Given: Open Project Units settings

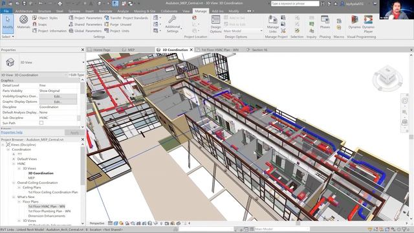Looking at the screenshot, I should click(x=116, y=30).
